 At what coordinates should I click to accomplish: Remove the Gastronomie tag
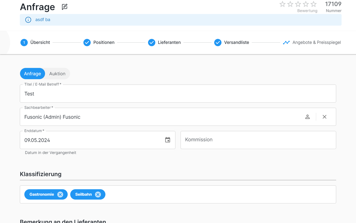click(x=60, y=195)
